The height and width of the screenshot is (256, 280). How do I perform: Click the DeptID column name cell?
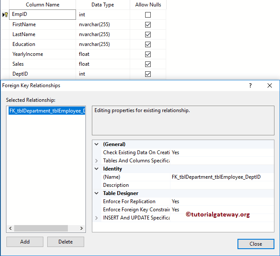click(x=43, y=74)
